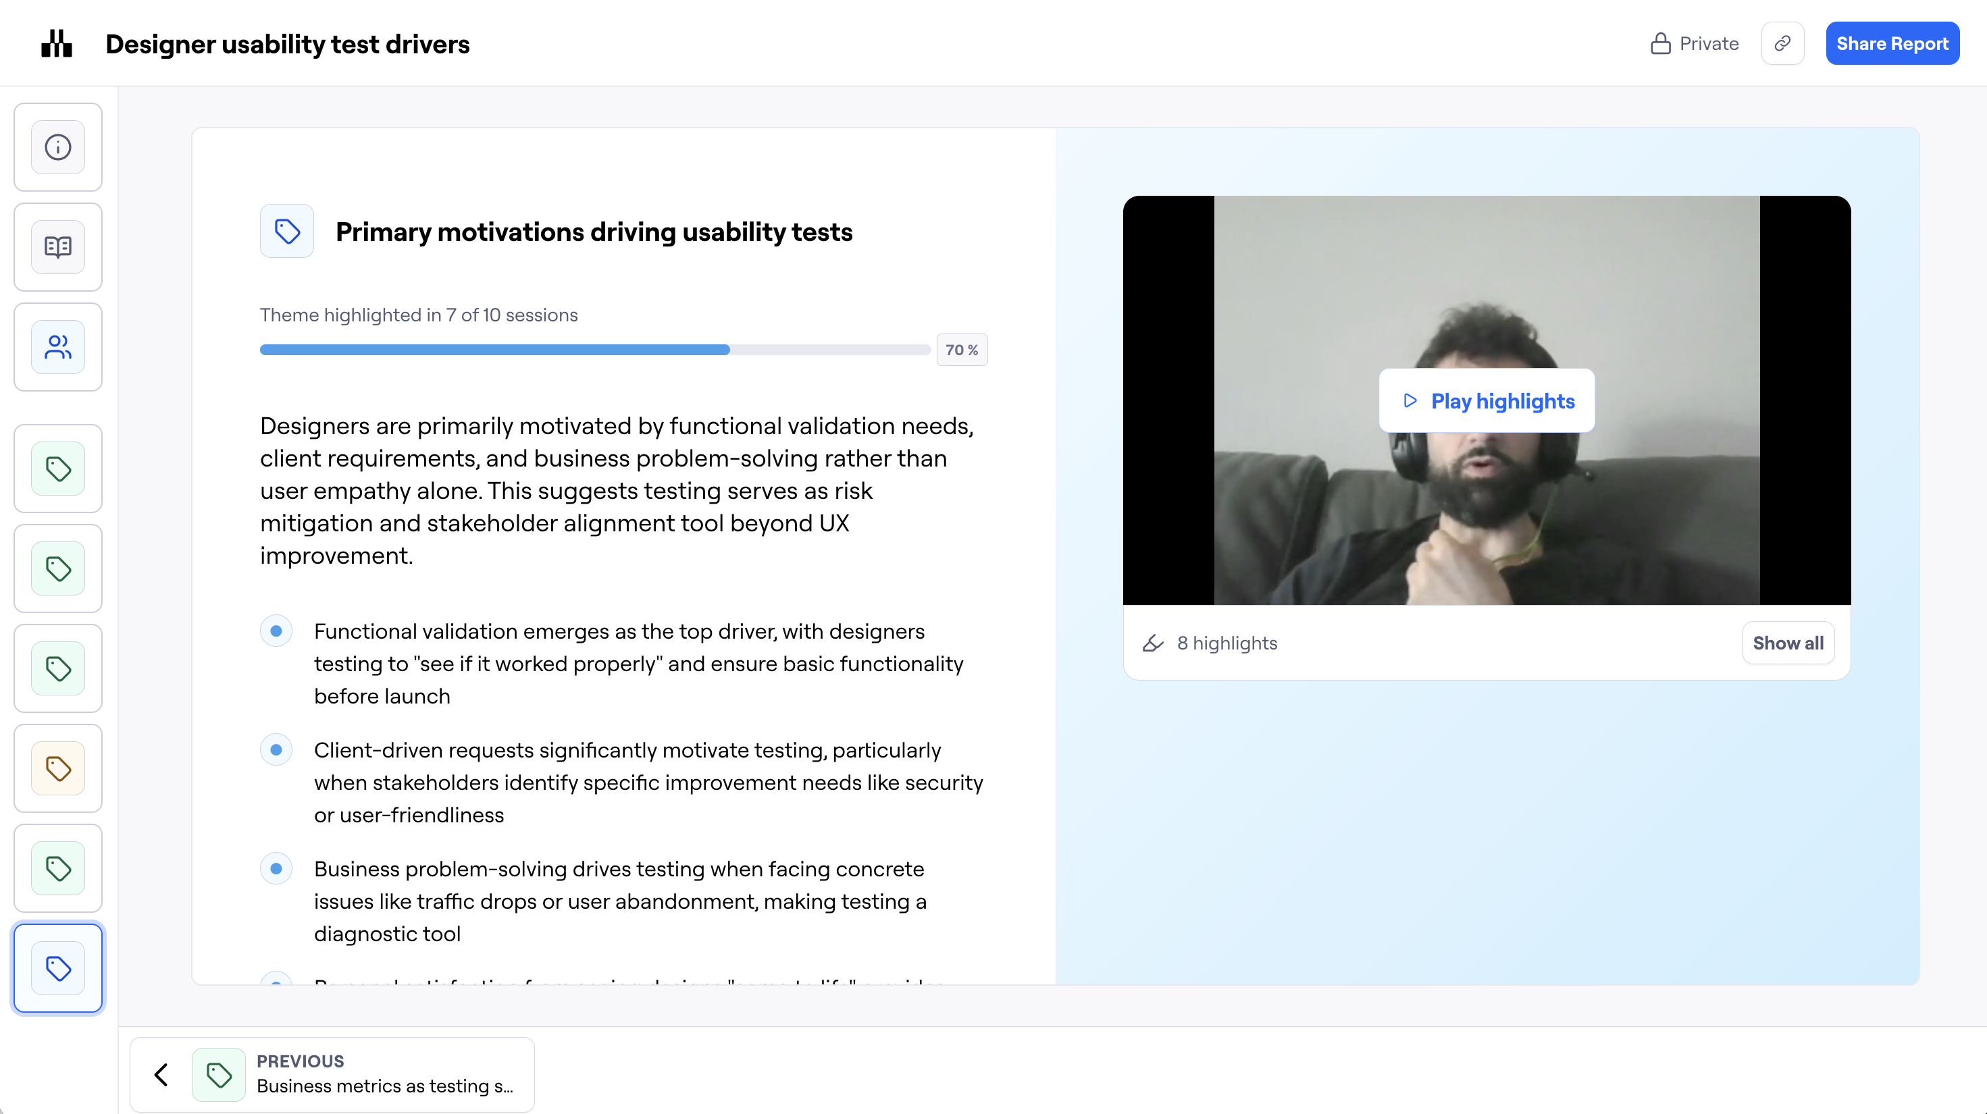Open the info section in sidebar

pyautogui.click(x=58, y=147)
